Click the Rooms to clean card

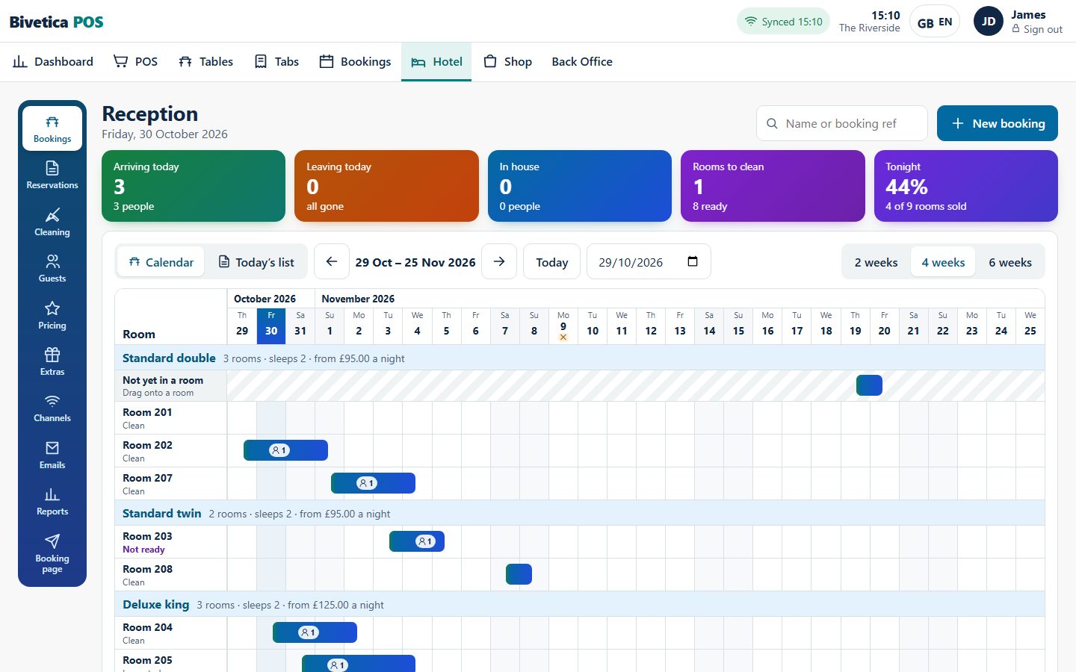point(773,186)
